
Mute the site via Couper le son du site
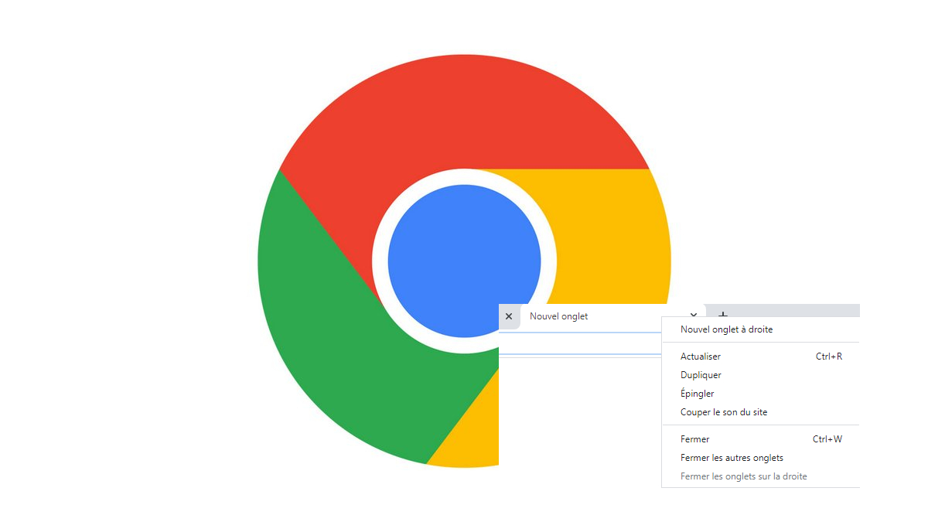tap(724, 412)
